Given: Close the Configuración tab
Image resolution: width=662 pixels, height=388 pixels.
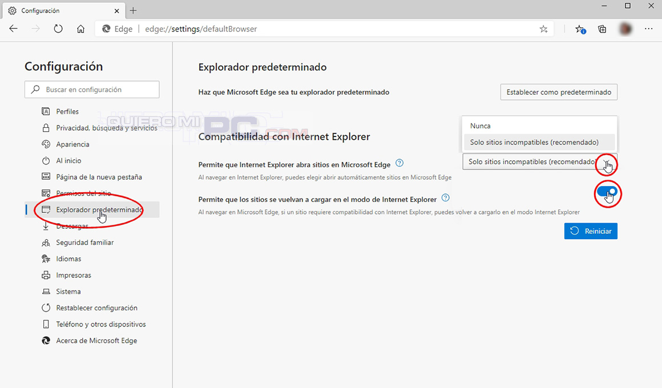Looking at the screenshot, I should coord(117,10).
